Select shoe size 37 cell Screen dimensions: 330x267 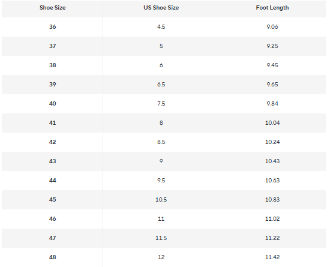[53, 46]
